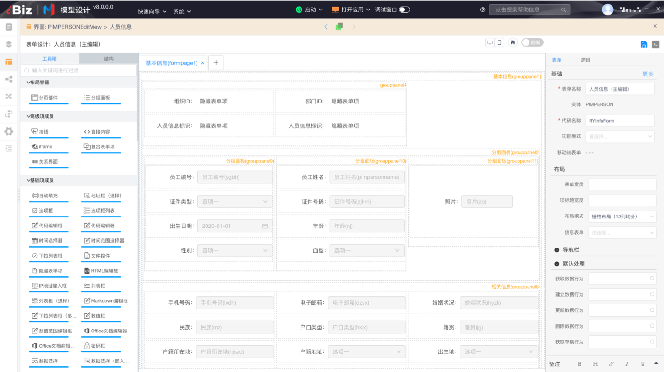Click the user avatar
Viewport: 664px width, 372px height.
[x=607, y=10]
